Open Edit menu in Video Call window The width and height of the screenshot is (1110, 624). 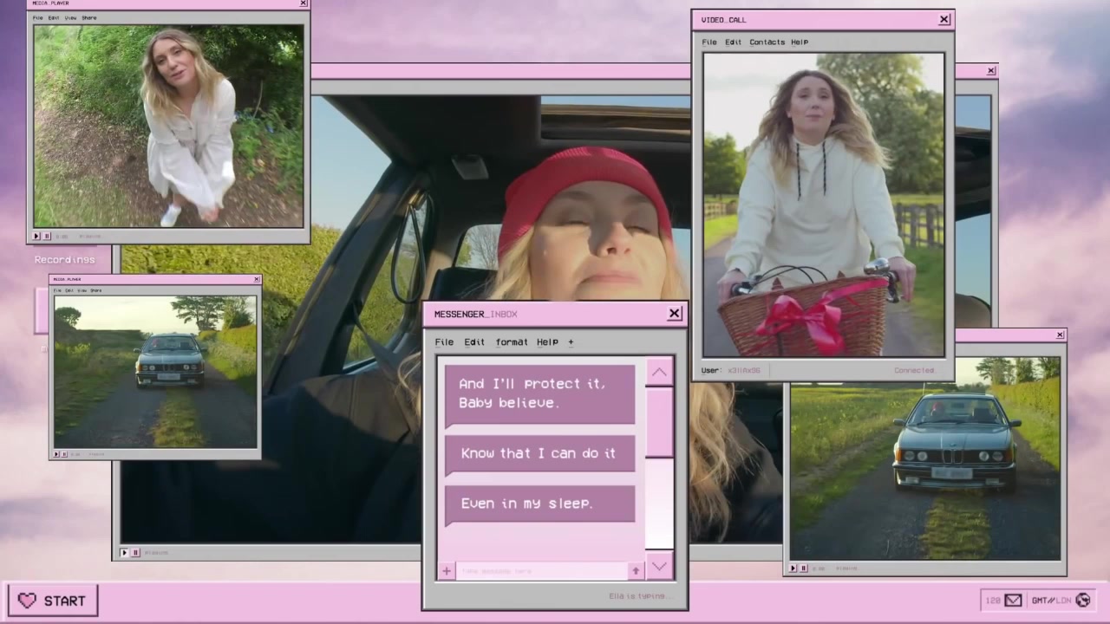734,42
